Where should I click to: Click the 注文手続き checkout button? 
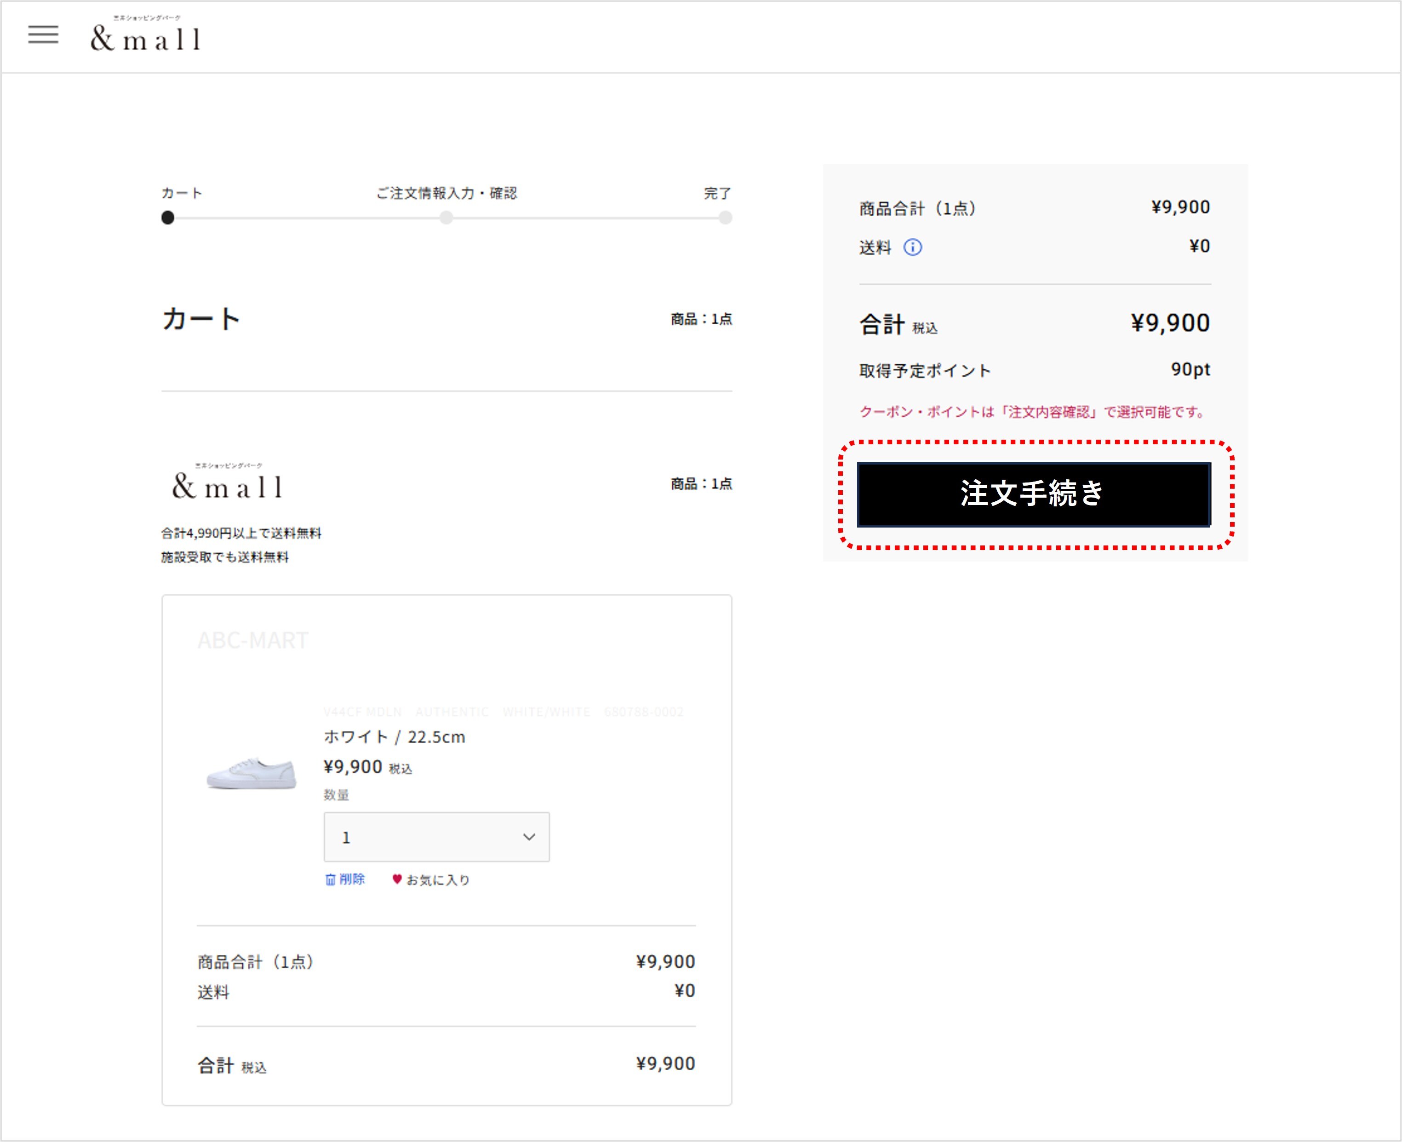coord(1034,494)
